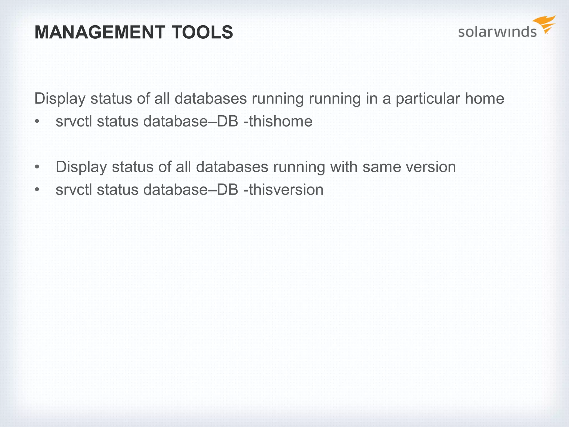The image size is (569, 427).
Task: Select 'srvctl status database–DB -thishome' line
Action: [184, 121]
